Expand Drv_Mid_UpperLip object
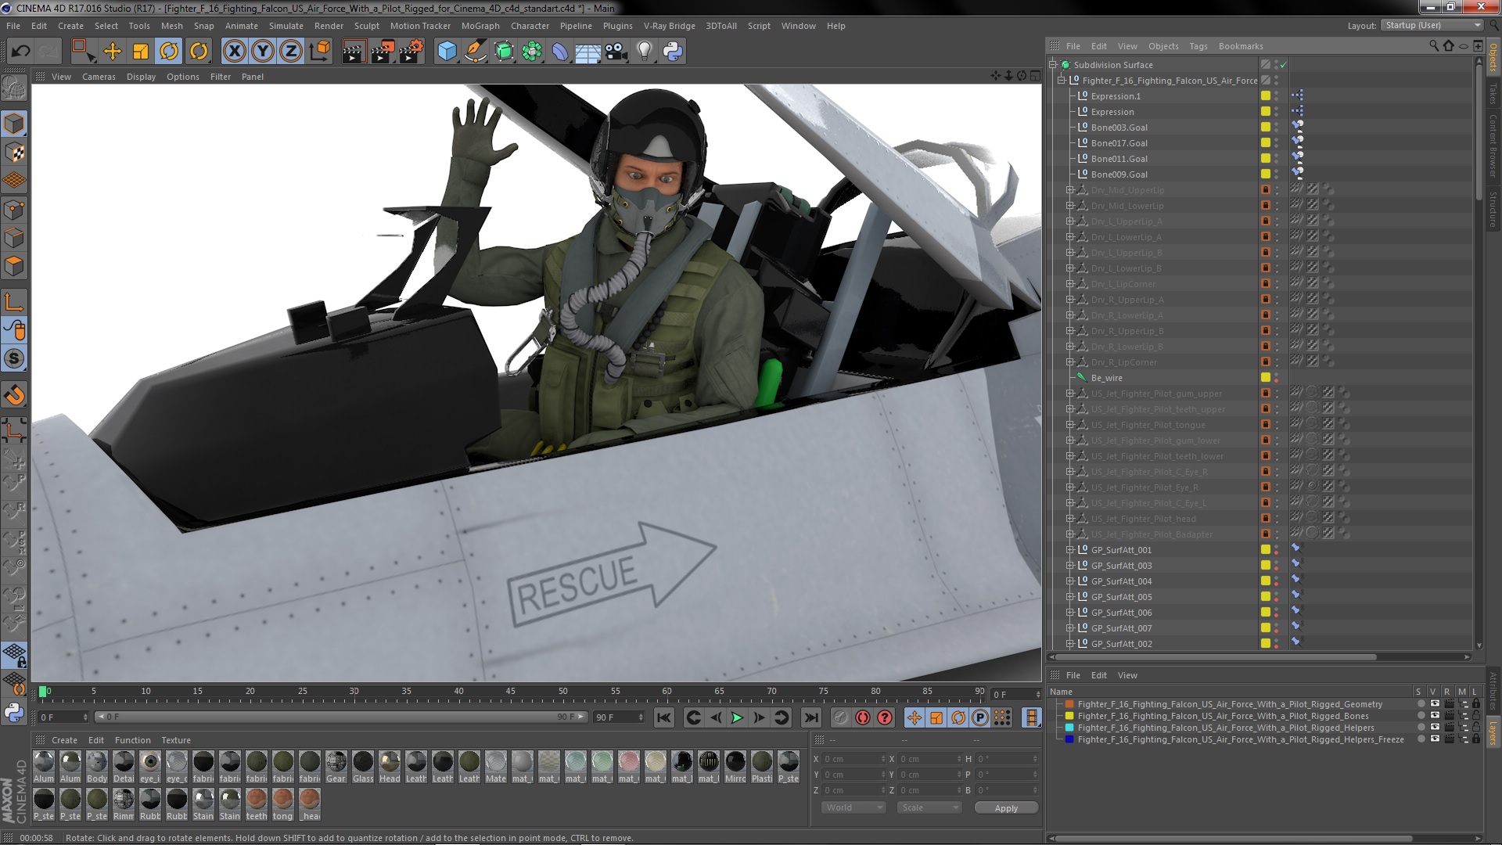This screenshot has width=1502, height=845. pos(1069,190)
